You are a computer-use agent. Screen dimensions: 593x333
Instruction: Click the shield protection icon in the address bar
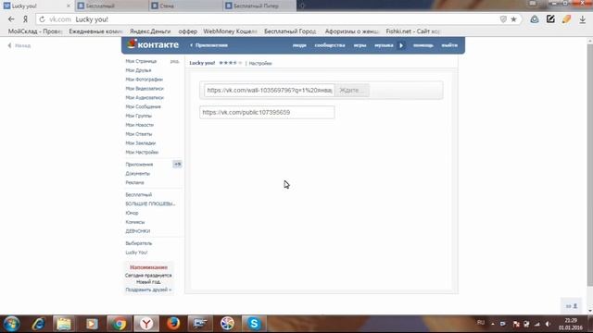pyautogui.click(x=503, y=19)
